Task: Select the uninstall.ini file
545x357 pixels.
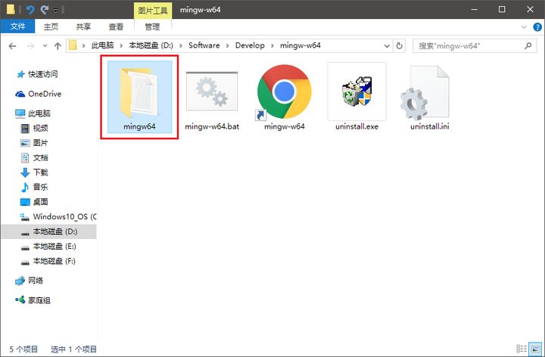Action: point(429,98)
